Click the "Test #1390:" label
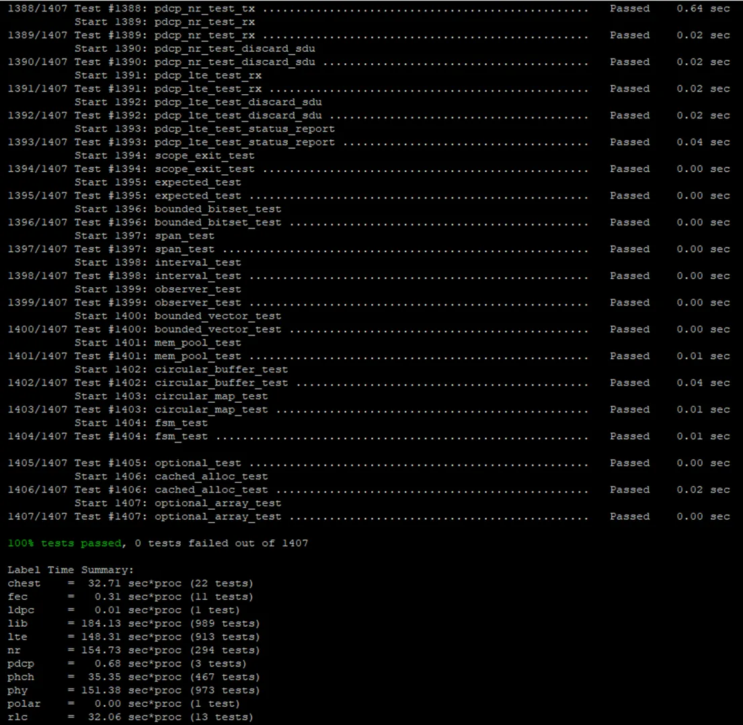Screen dimensions: 743x725 tap(111, 62)
